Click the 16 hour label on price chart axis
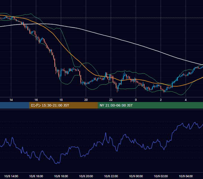This screenshot has width=203, height=179. [36, 100]
